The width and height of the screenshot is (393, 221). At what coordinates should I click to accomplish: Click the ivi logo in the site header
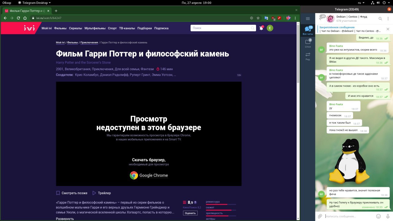29,28
